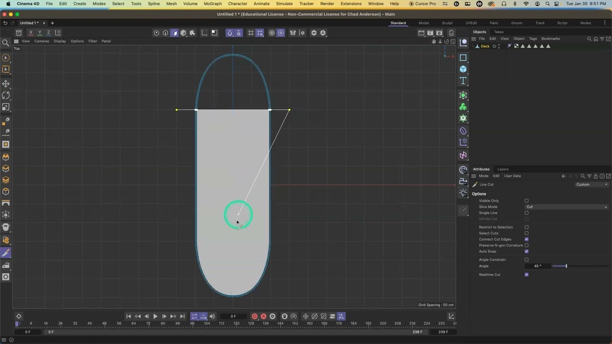This screenshot has height=344, width=612.
Task: Toggle the Z axis lock icon
Action: coord(48,32)
